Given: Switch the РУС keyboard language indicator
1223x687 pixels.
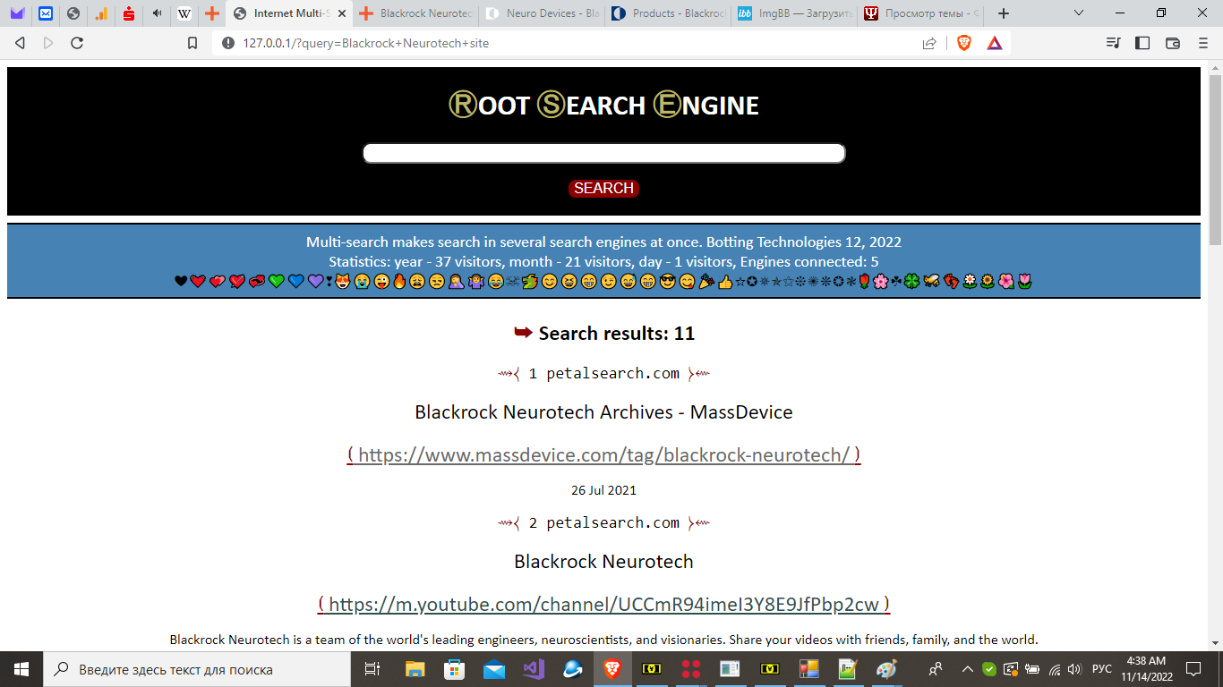Looking at the screenshot, I should click(x=1102, y=669).
